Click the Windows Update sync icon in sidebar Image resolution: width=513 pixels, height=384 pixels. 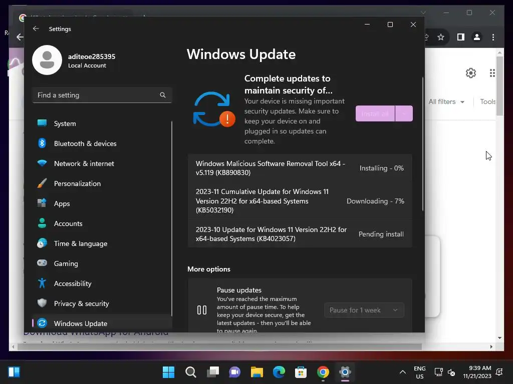42,323
